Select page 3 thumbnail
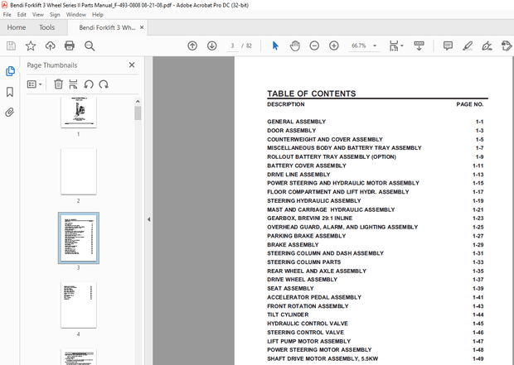 coord(79,238)
